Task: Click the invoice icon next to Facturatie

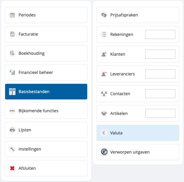Action: click(x=12, y=34)
